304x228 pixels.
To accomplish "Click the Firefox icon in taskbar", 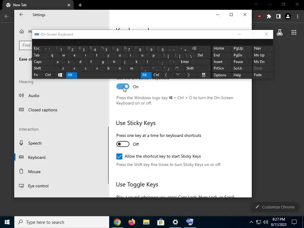I will click(132, 222).
